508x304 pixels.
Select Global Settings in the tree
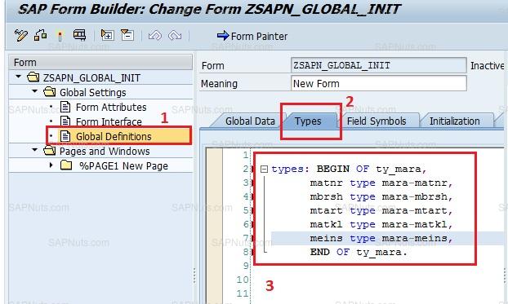(x=92, y=92)
